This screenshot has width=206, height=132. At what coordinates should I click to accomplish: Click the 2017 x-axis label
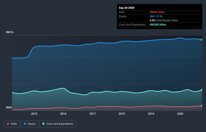[93, 114]
